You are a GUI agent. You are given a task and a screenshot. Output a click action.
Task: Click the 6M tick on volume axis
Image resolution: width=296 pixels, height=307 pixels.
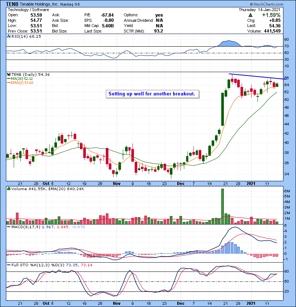287,191
